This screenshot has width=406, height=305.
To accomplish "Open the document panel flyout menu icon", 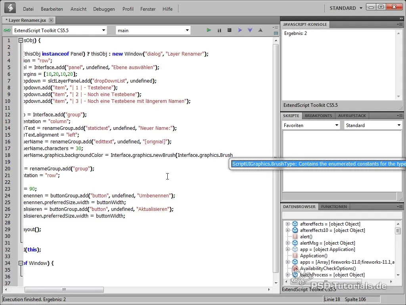I will pos(276,27).
